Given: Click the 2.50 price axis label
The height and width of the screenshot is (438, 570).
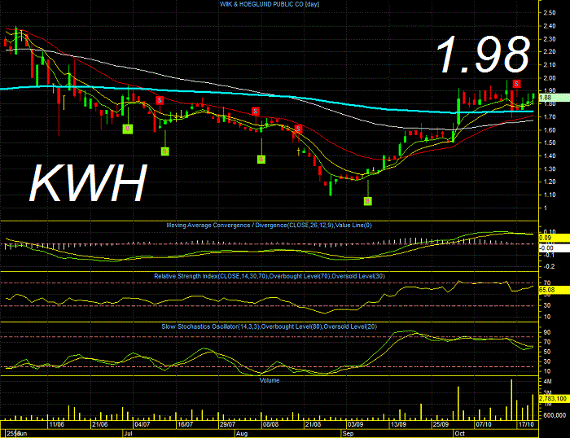Looking at the screenshot, I should pyautogui.click(x=550, y=13).
